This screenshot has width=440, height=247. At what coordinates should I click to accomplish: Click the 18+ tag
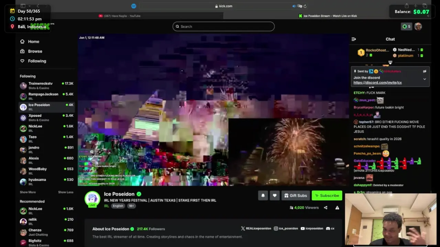tap(131, 206)
